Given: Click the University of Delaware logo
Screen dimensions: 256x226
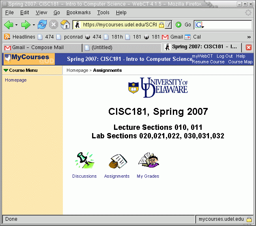Looking at the screenshot, I should click(x=158, y=88).
